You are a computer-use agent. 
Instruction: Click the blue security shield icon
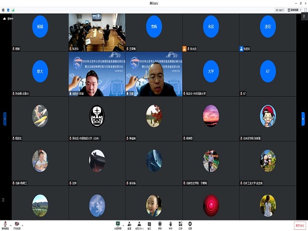(8, 10)
